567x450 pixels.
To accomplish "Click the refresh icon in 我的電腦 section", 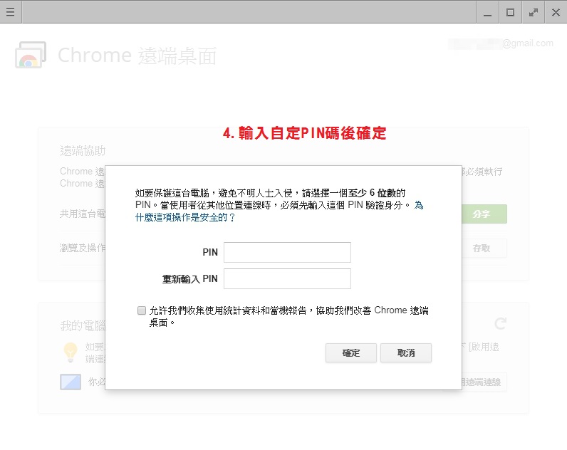I will point(501,323).
